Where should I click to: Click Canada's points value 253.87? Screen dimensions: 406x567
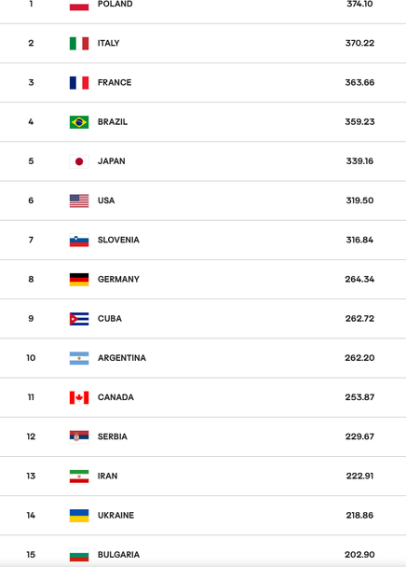pyautogui.click(x=359, y=397)
